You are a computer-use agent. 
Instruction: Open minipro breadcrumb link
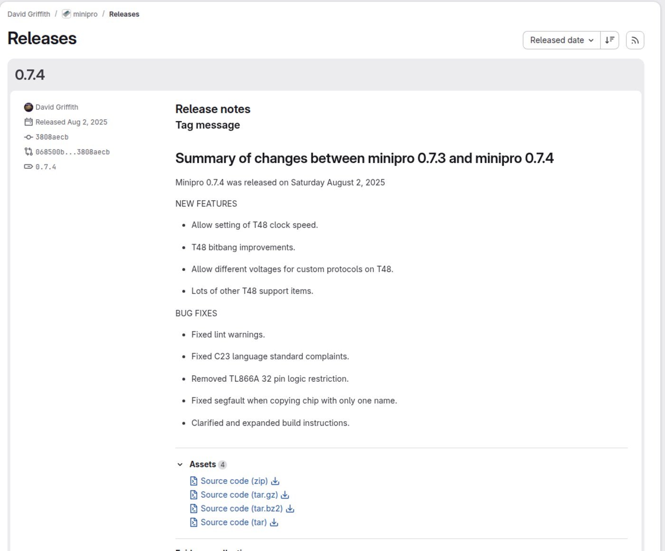click(85, 14)
